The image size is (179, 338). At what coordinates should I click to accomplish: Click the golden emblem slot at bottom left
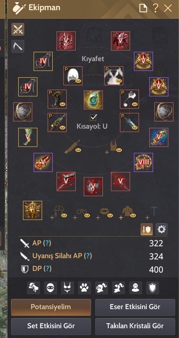pos(33,210)
